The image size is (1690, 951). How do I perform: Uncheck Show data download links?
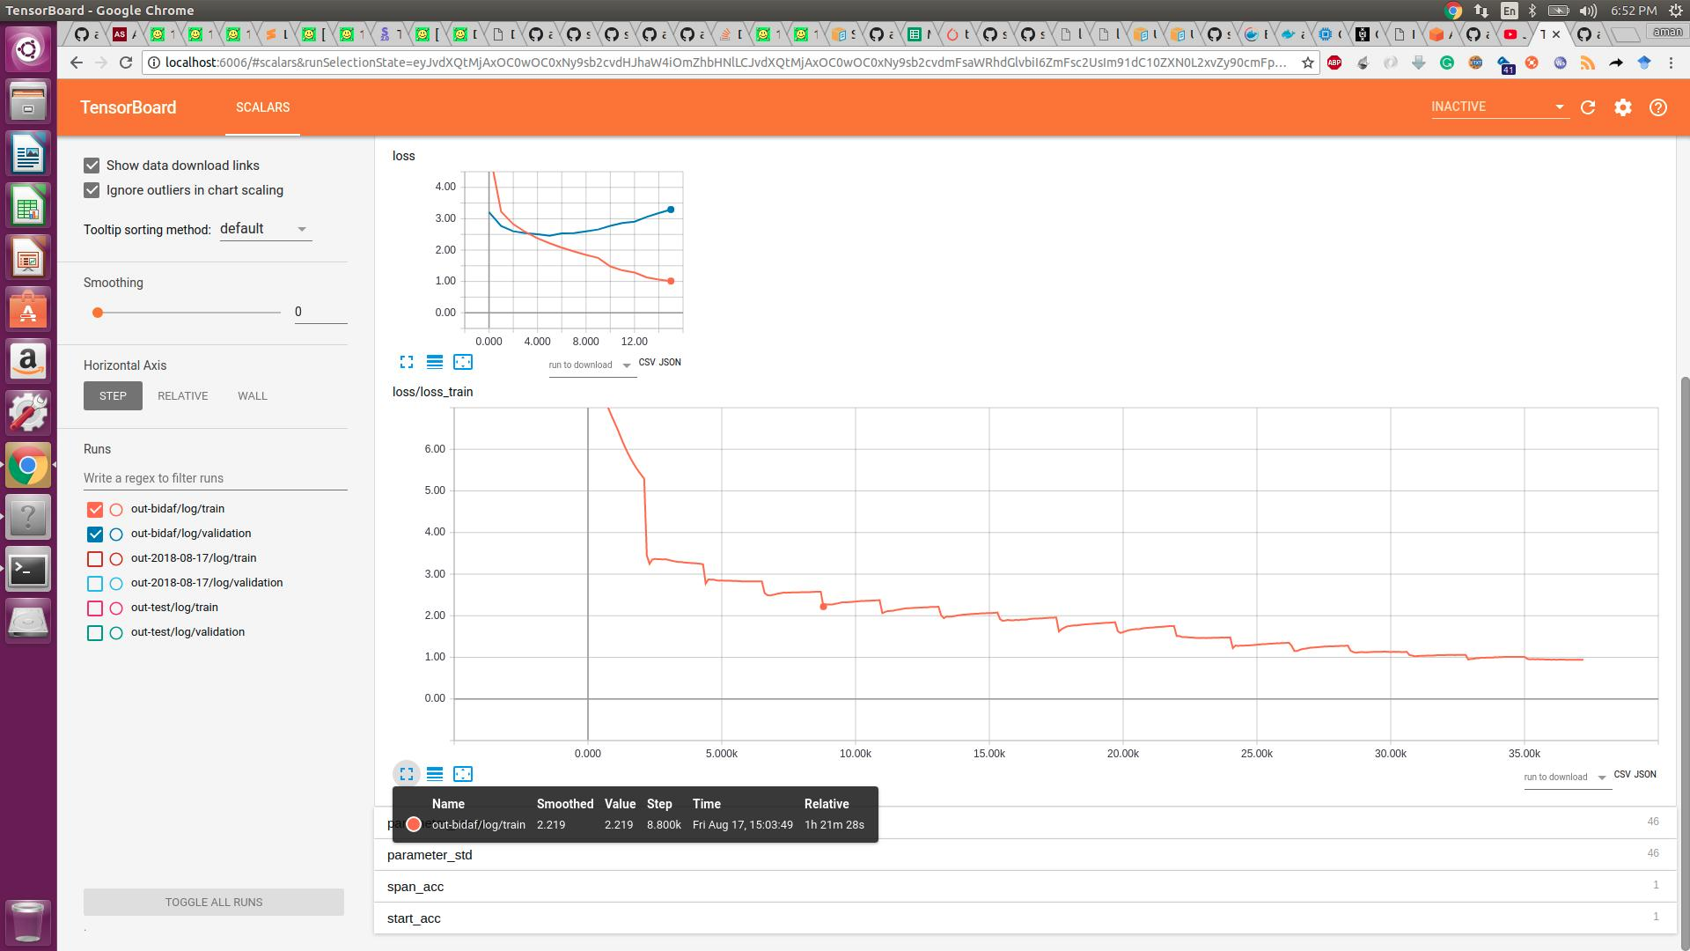[92, 165]
